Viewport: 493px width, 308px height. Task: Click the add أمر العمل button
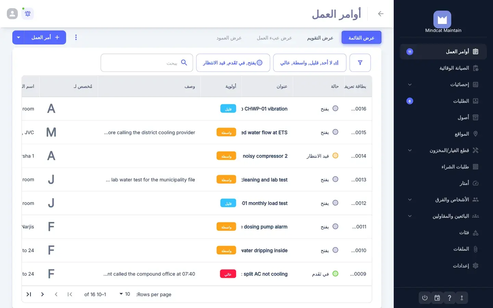pyautogui.click(x=45, y=37)
